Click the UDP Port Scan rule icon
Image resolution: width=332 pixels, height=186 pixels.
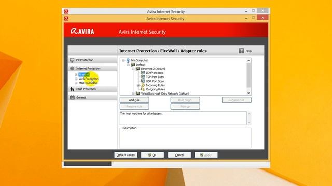(x=143, y=81)
